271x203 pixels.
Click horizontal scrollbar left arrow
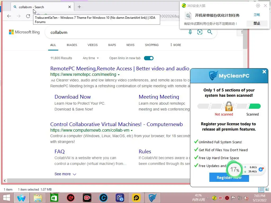coord(5,181)
